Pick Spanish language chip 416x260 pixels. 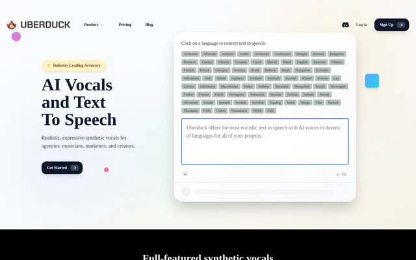tap(224, 103)
